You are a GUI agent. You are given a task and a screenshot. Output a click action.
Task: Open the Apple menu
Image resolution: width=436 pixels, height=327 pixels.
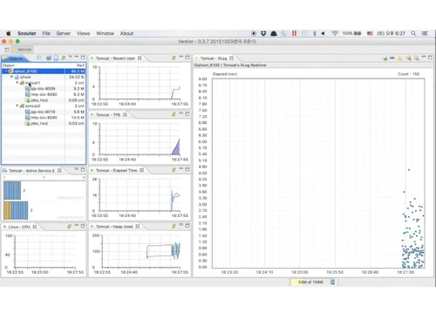[9, 33]
